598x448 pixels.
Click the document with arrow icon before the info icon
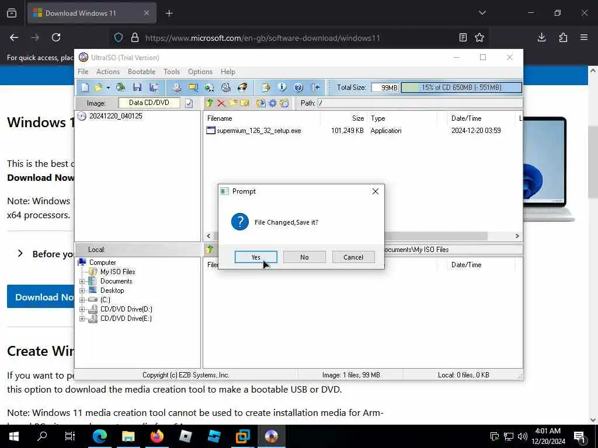pyautogui.click(x=266, y=87)
